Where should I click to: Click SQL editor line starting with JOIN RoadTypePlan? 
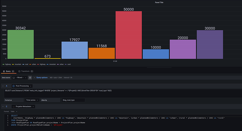(48, 123)
